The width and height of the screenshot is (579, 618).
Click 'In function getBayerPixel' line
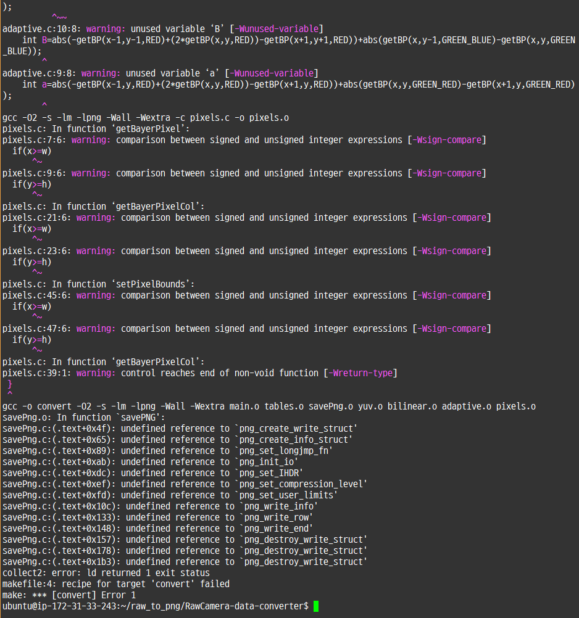click(96, 129)
